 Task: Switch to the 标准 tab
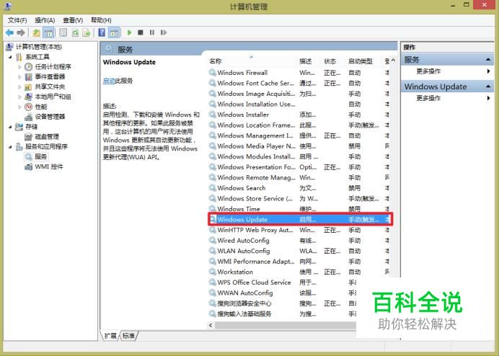click(128, 336)
